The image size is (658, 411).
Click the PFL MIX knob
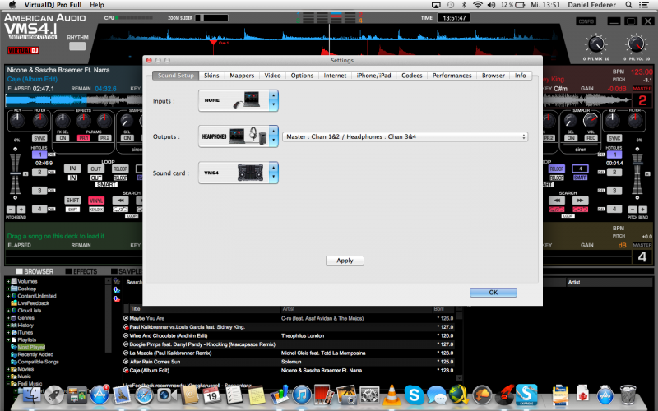595,44
